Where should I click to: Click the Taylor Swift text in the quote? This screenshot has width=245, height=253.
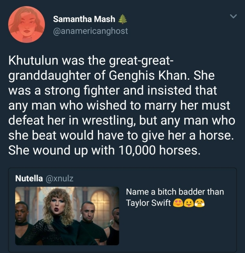tap(148, 203)
